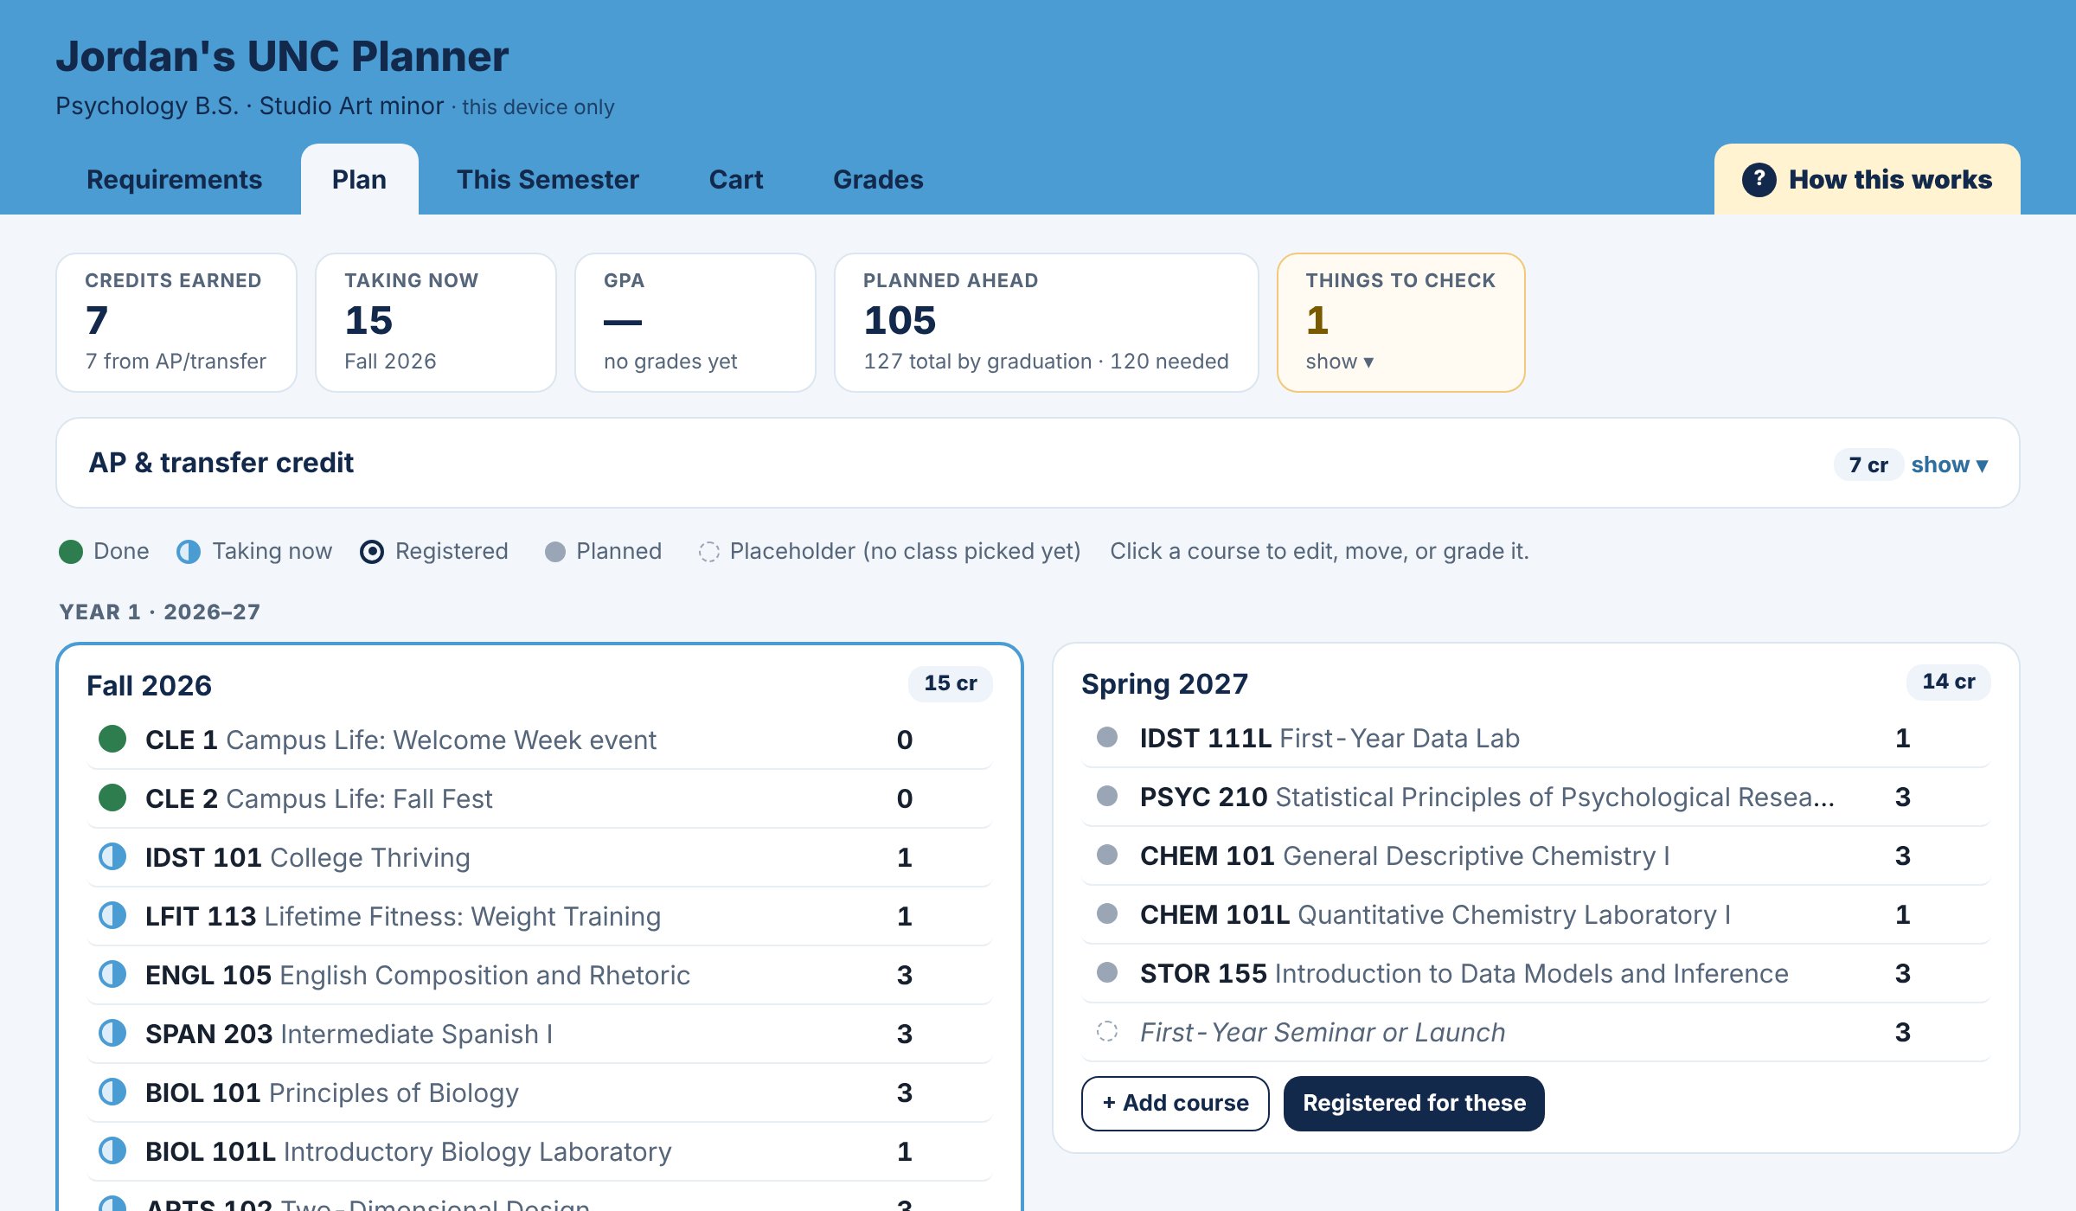Open LFIT 113 Lifetime Fitness course
This screenshot has height=1211, width=2076.
point(539,916)
